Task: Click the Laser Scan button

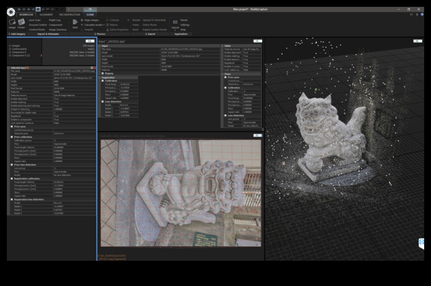Action: pyautogui.click(x=35, y=20)
